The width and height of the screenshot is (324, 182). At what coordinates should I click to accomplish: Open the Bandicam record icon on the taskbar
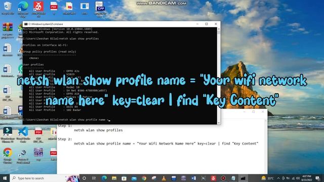pos(223,178)
